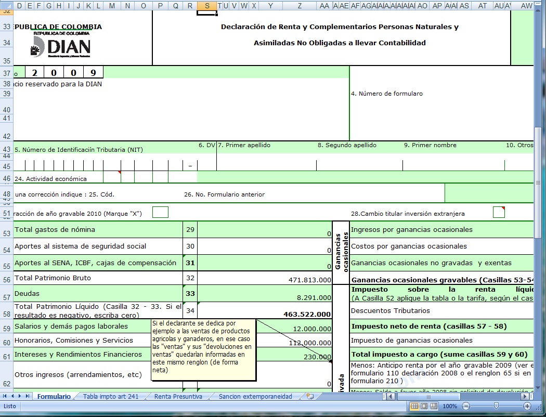Open the 'Renta Presuntiva' sheet tab
The width and height of the screenshot is (546, 417).
[178, 396]
